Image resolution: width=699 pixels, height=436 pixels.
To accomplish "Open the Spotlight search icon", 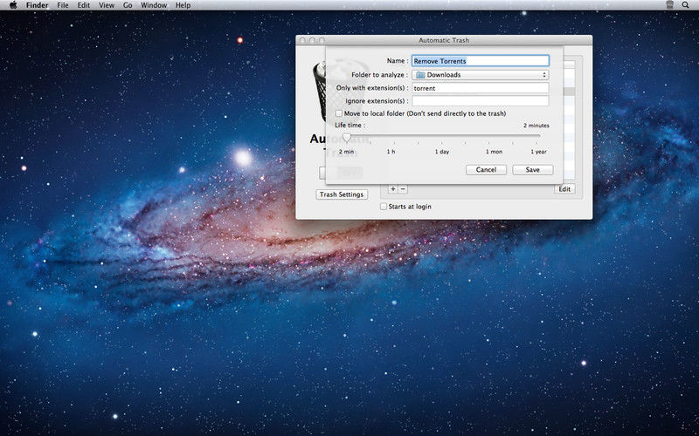I will [x=685, y=5].
